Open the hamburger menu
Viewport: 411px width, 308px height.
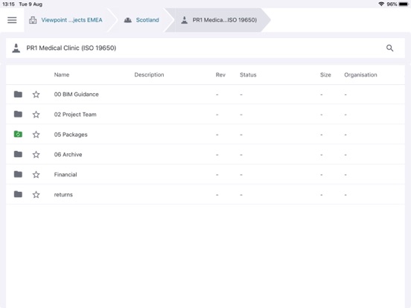(x=12, y=20)
